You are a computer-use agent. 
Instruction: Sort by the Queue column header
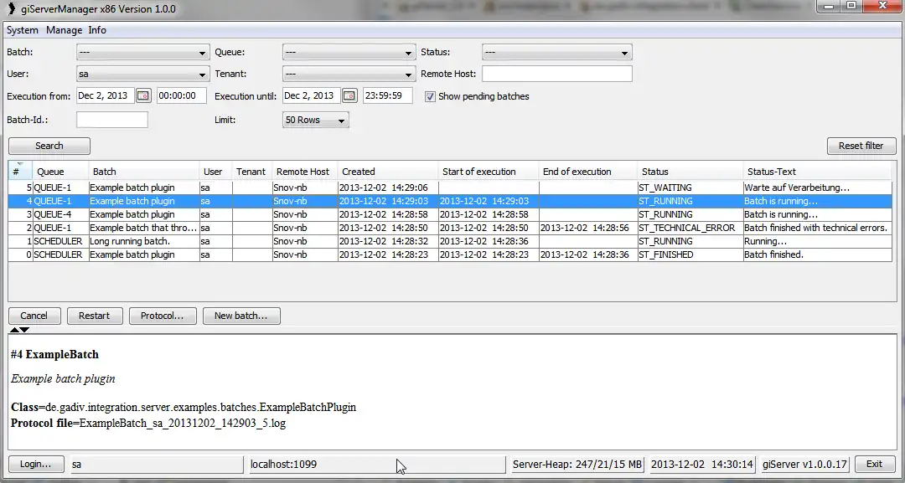(x=60, y=171)
